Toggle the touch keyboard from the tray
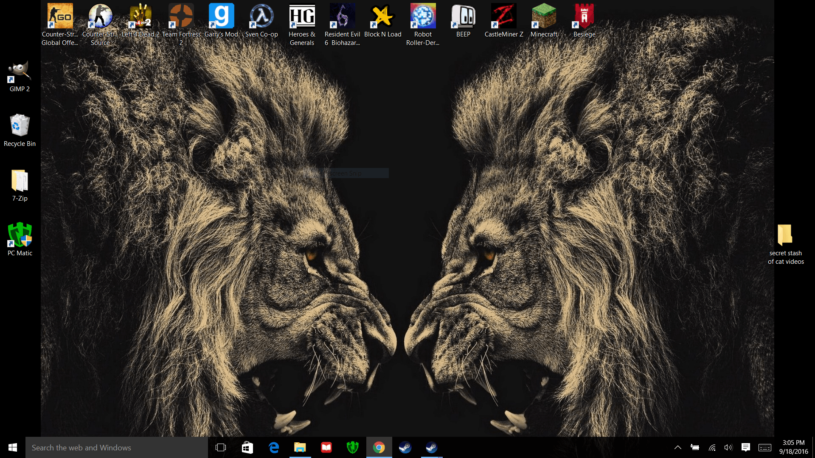 (x=764, y=447)
